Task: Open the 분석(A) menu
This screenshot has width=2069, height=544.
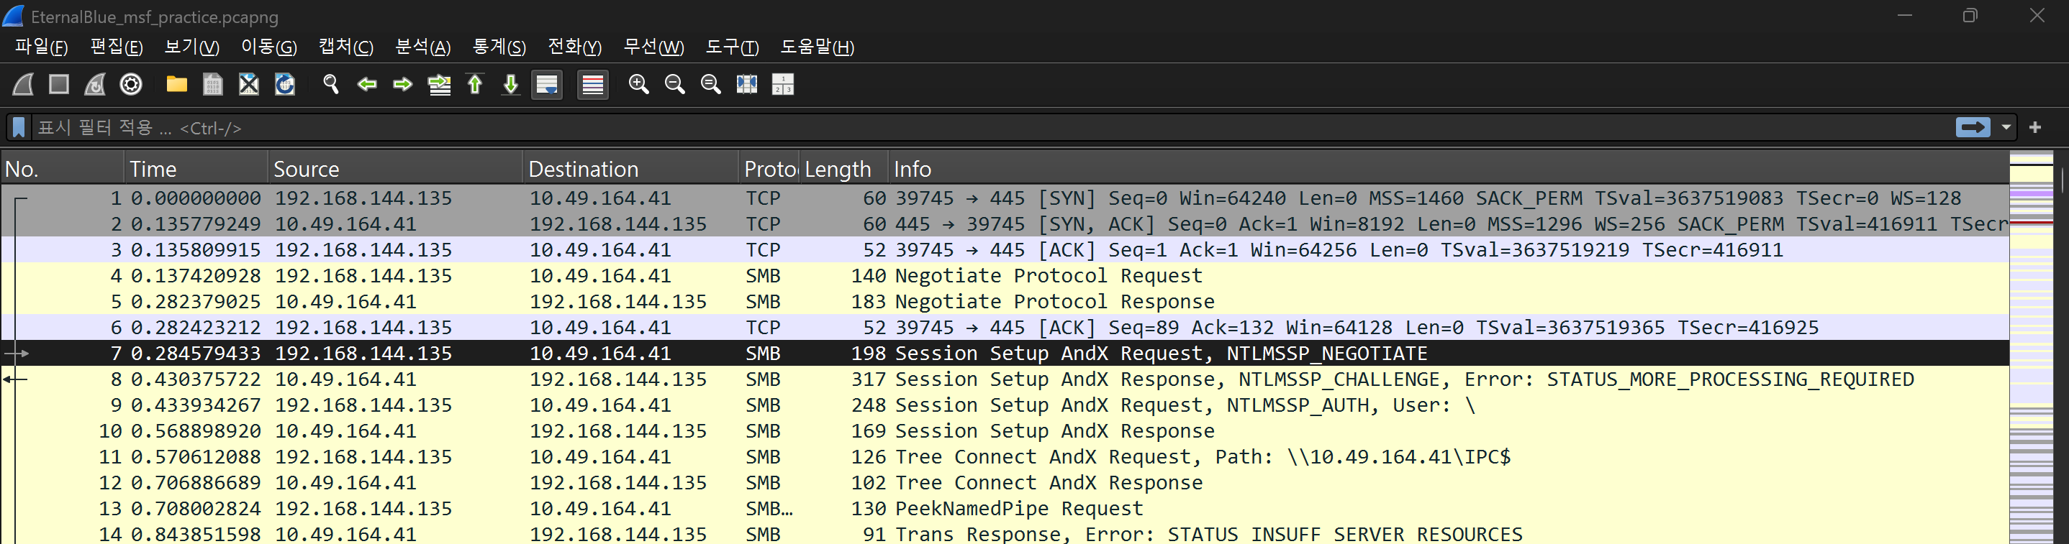Action: [x=422, y=47]
